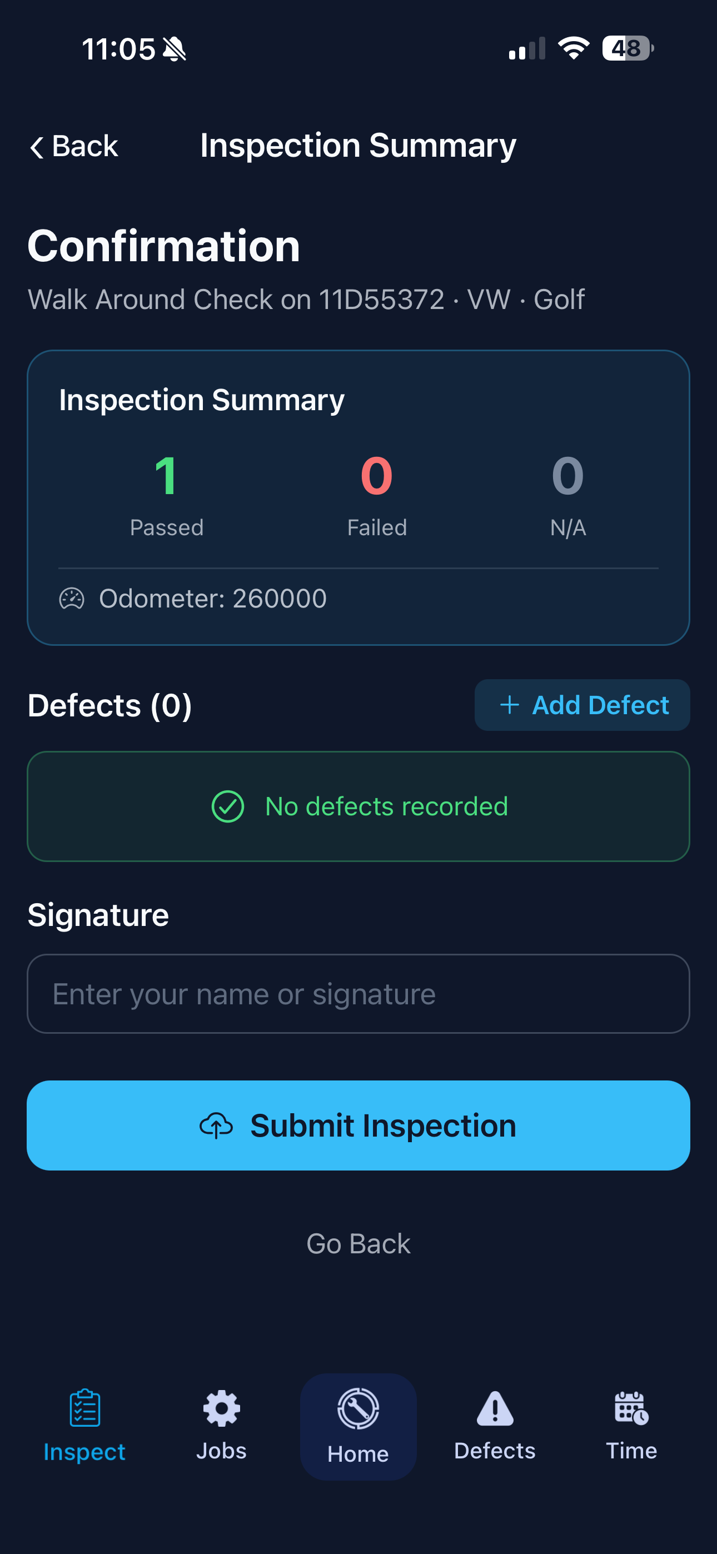Select the No defects recorded banner
Image resolution: width=717 pixels, height=1554 pixels.
pyautogui.click(x=358, y=805)
